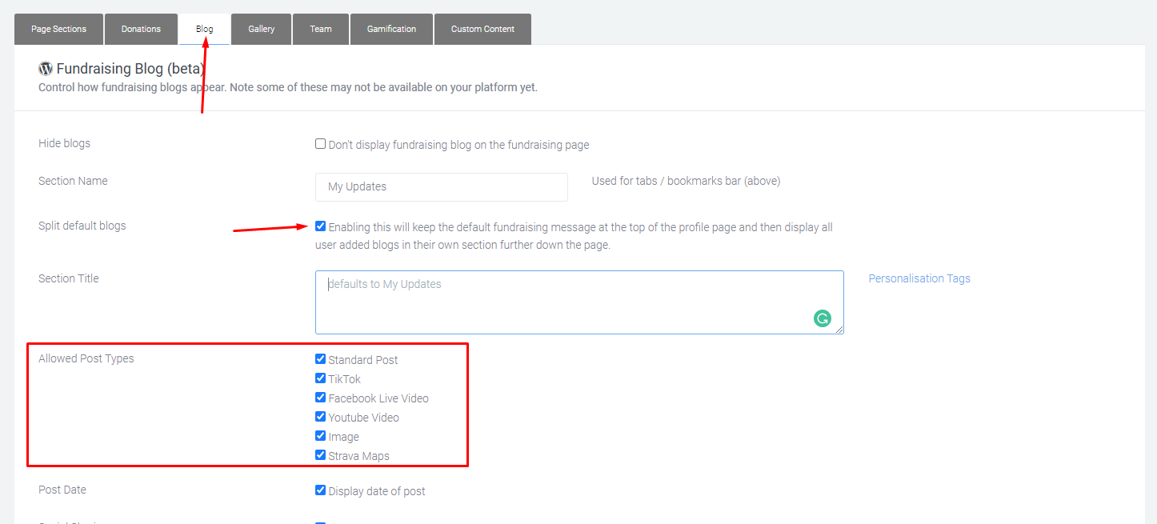Uncheck the Image post type
The width and height of the screenshot is (1157, 524).
coord(320,436)
